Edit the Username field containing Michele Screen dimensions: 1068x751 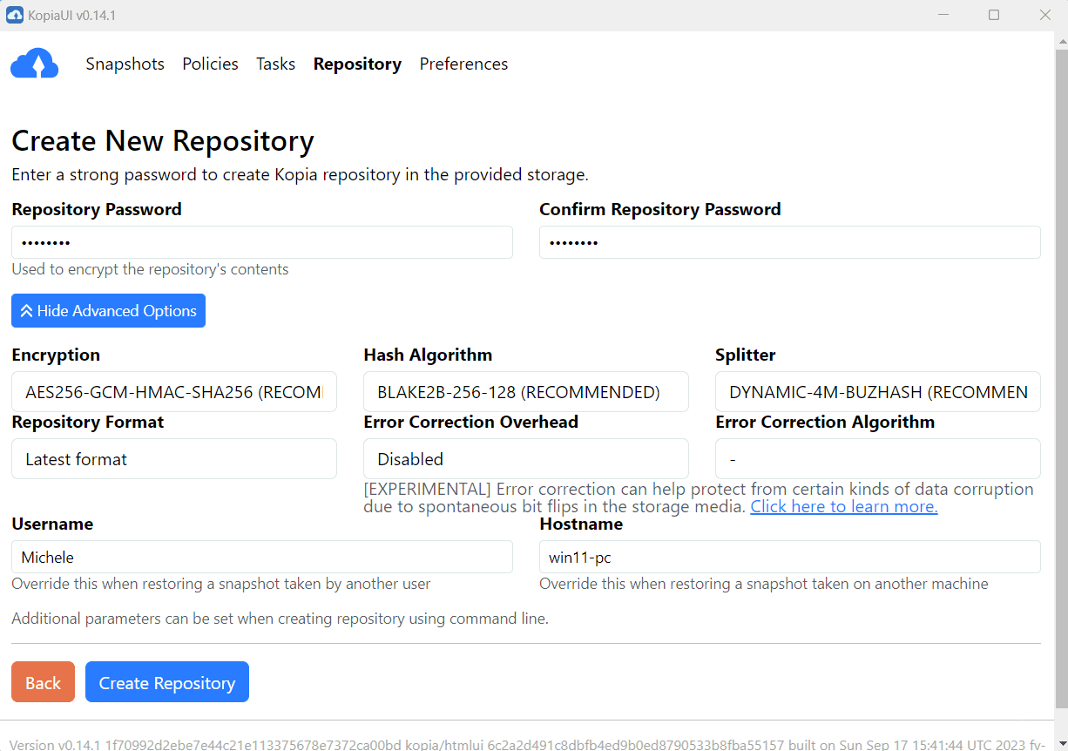[x=262, y=557]
